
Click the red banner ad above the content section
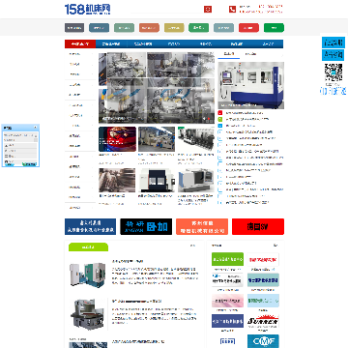(x=258, y=226)
